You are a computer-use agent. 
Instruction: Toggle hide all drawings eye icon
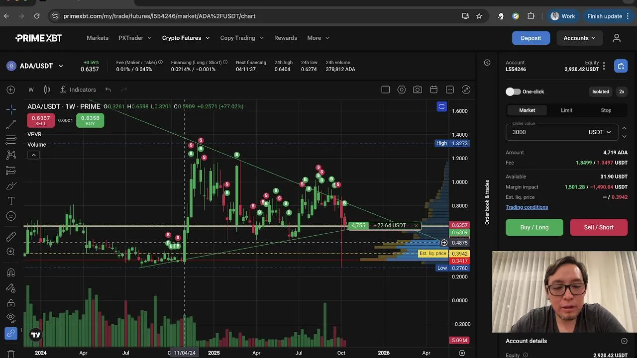11,319
